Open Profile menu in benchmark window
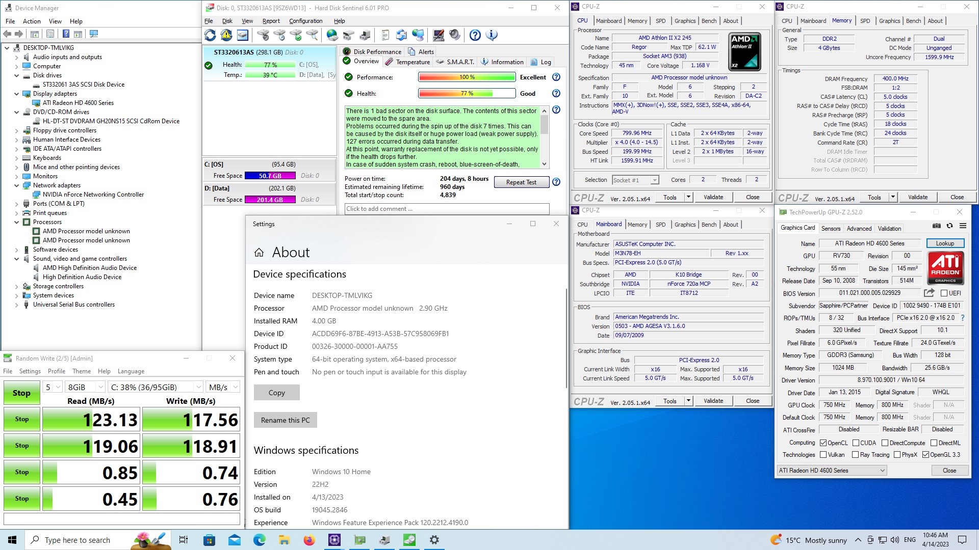 click(57, 371)
